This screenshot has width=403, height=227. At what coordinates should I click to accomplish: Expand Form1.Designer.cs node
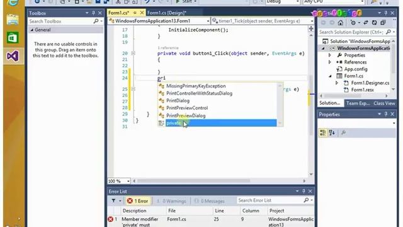click(x=337, y=83)
